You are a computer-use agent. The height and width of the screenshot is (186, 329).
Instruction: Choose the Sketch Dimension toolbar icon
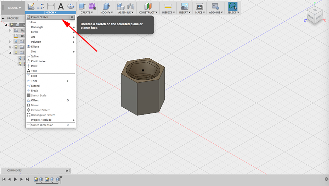click(x=51, y=7)
